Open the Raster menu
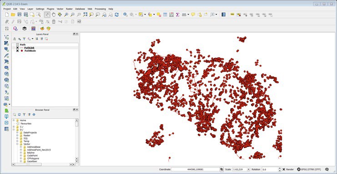337x174 pixels. coord(69,9)
